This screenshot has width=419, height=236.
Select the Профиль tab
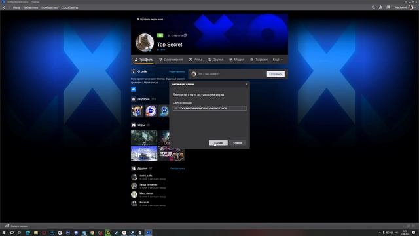[x=144, y=60]
